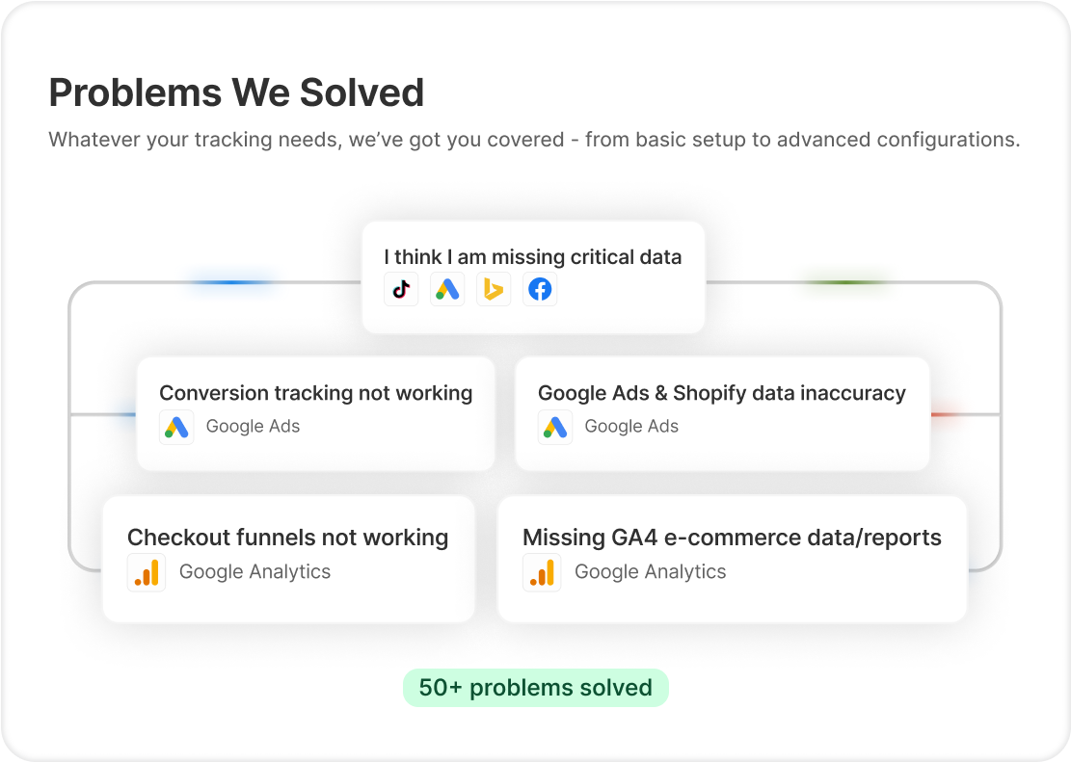
Task: Click the Google Ads icon in top card
Action: 447,290
